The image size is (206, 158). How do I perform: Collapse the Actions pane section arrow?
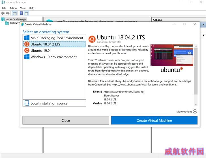point(203,25)
